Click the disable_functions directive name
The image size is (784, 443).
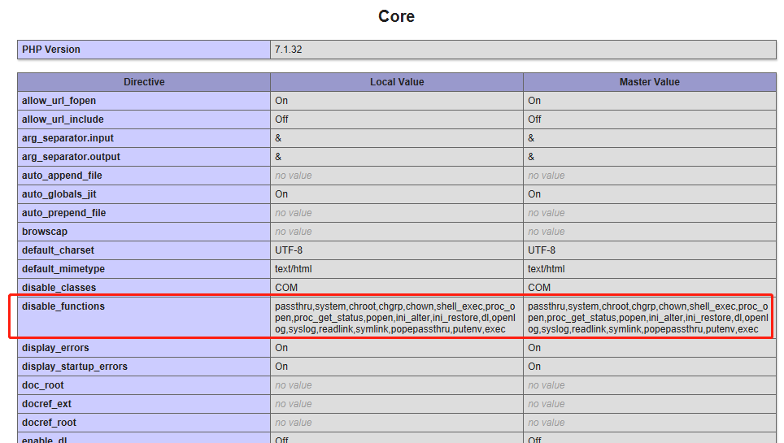click(63, 306)
